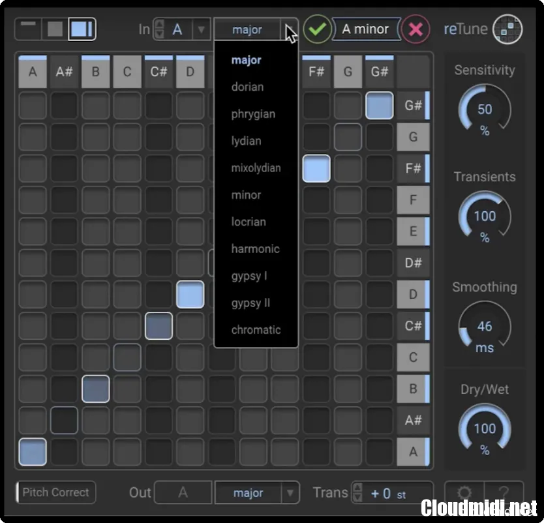Select the full view layout icon
Screen dimensions: 544x523
[82, 29]
